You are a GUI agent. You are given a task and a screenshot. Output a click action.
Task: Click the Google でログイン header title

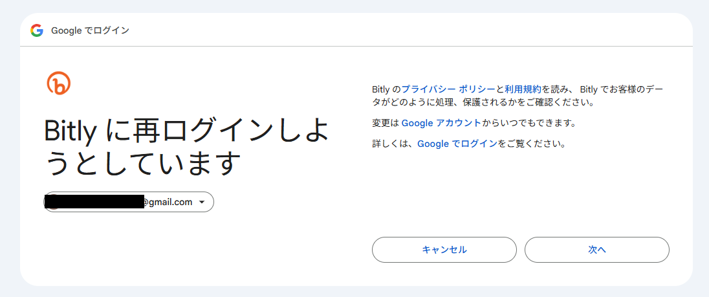[90, 30]
